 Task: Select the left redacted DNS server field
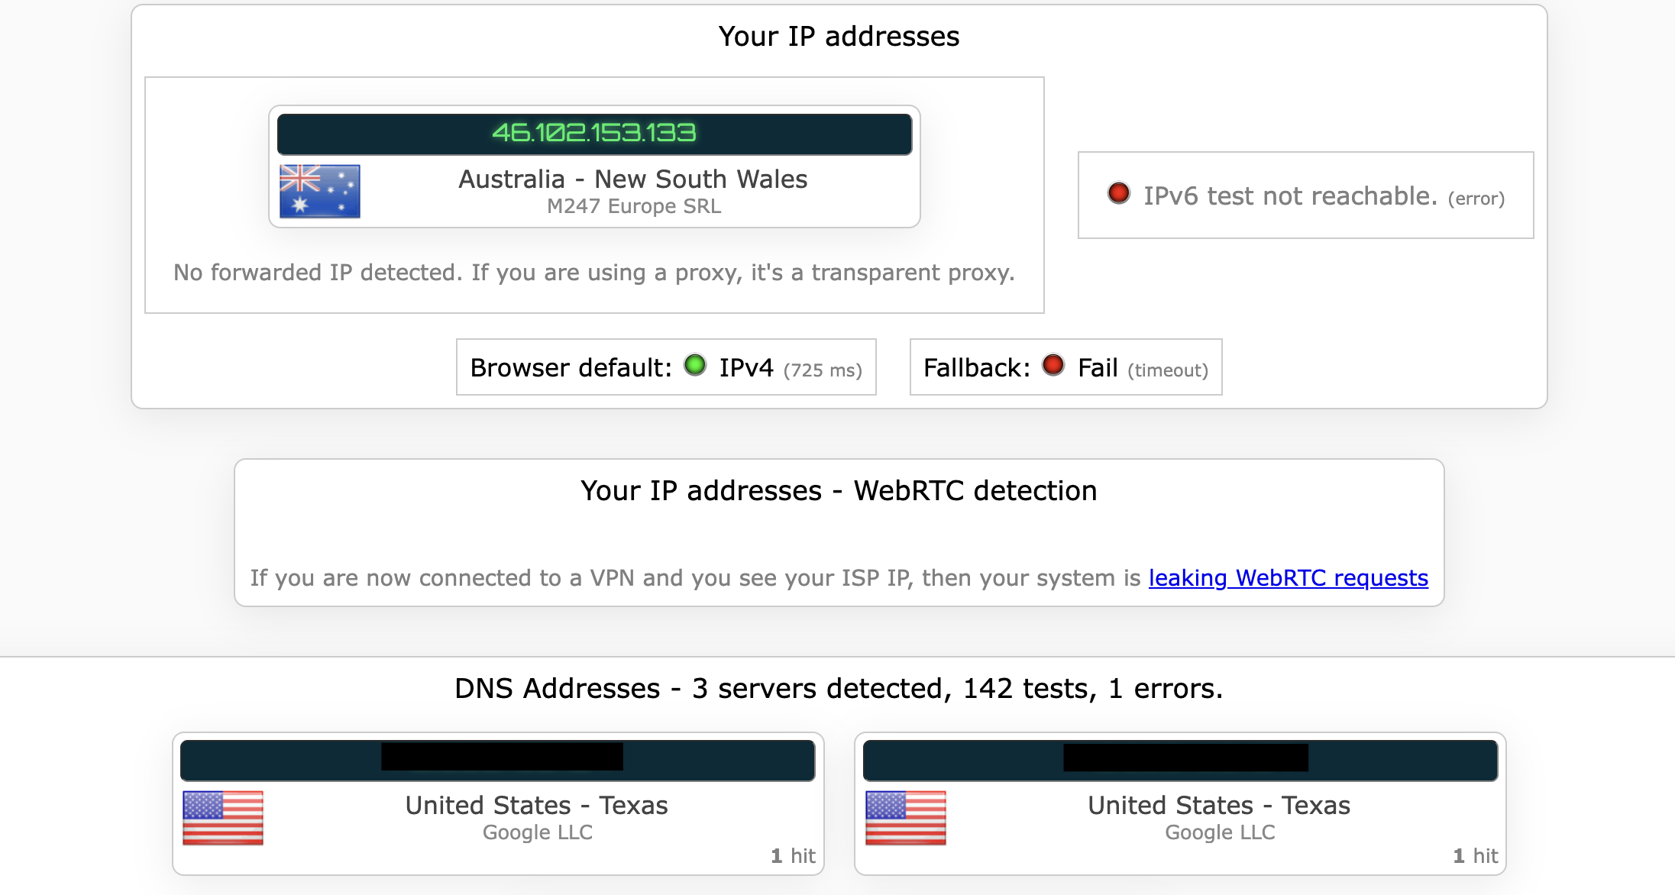pos(497,761)
